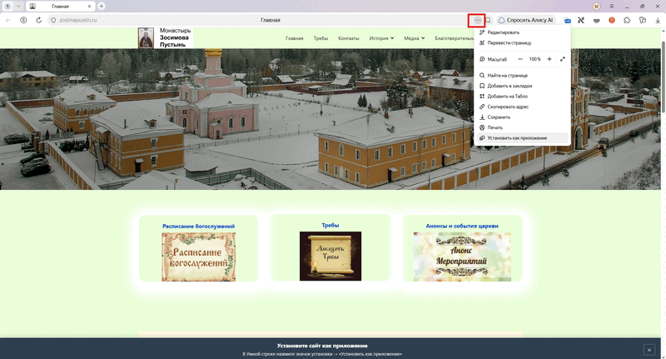Viewport: 666px width, 359px height.
Task: Open Спросить Алису AI assistant
Action: click(526, 20)
